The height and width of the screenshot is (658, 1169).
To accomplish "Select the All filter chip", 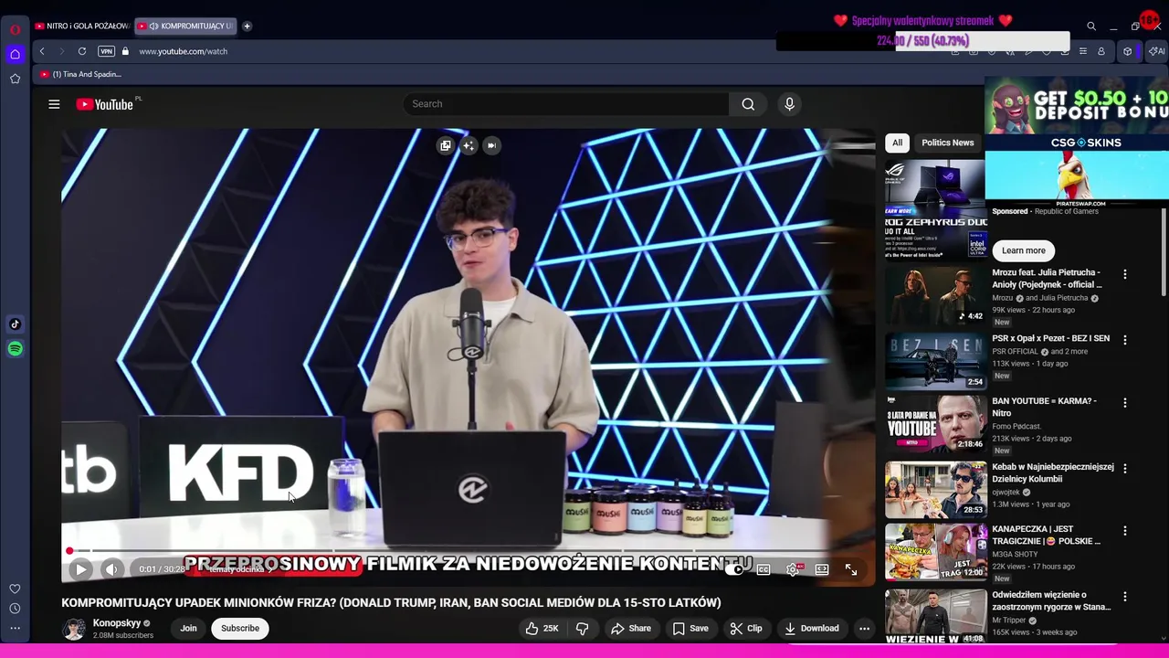I will [x=897, y=143].
